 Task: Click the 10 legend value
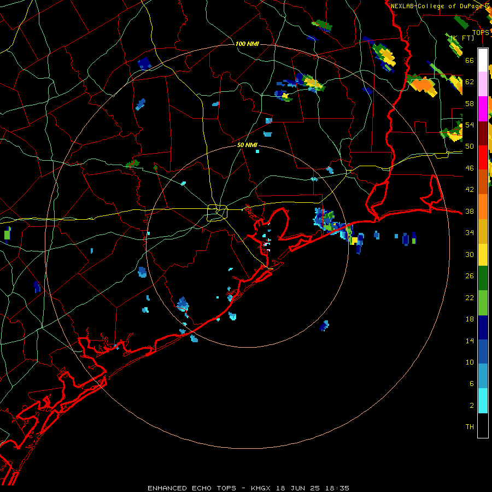[470, 362]
